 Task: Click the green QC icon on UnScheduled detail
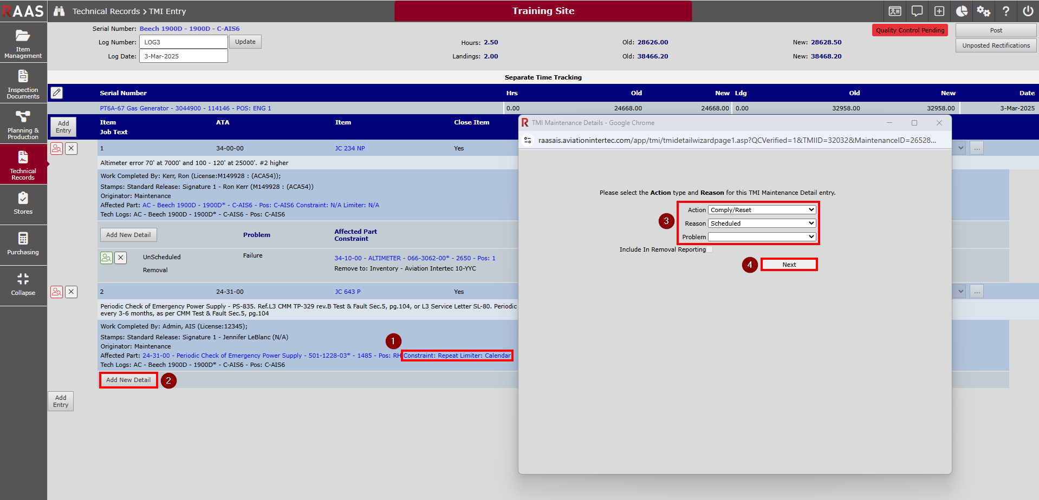[x=106, y=258]
